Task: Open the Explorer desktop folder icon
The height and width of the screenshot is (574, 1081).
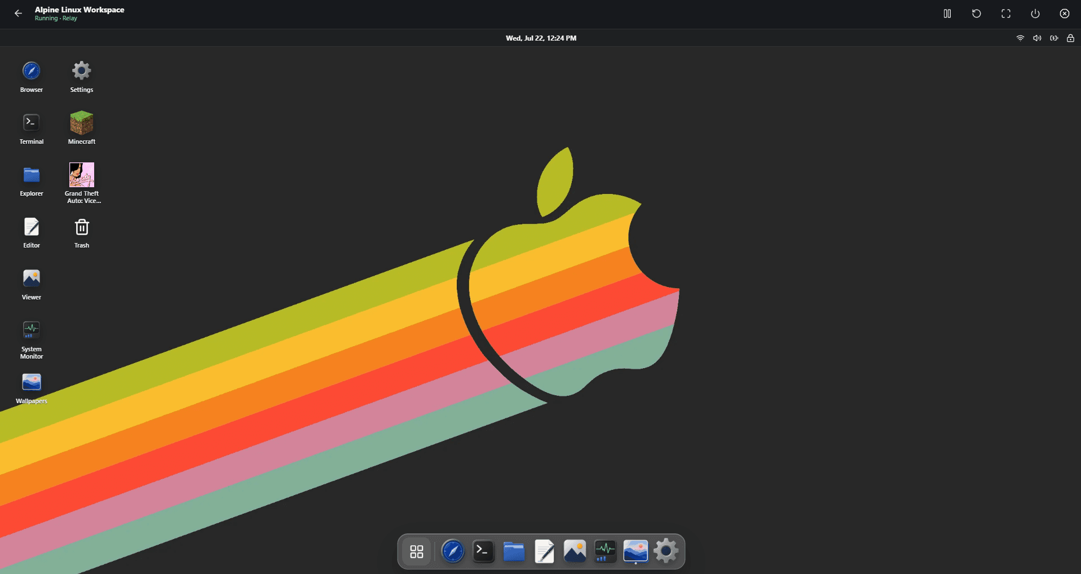Action: pyautogui.click(x=31, y=180)
